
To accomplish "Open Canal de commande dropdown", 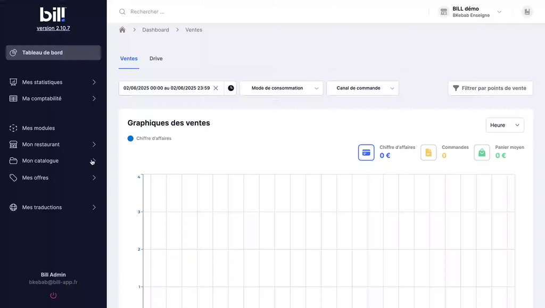I will tap(362, 88).
